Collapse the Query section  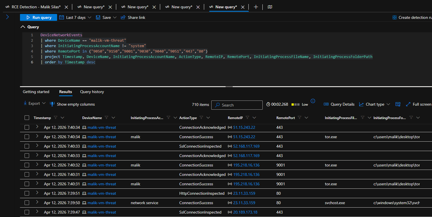[x=23, y=27]
